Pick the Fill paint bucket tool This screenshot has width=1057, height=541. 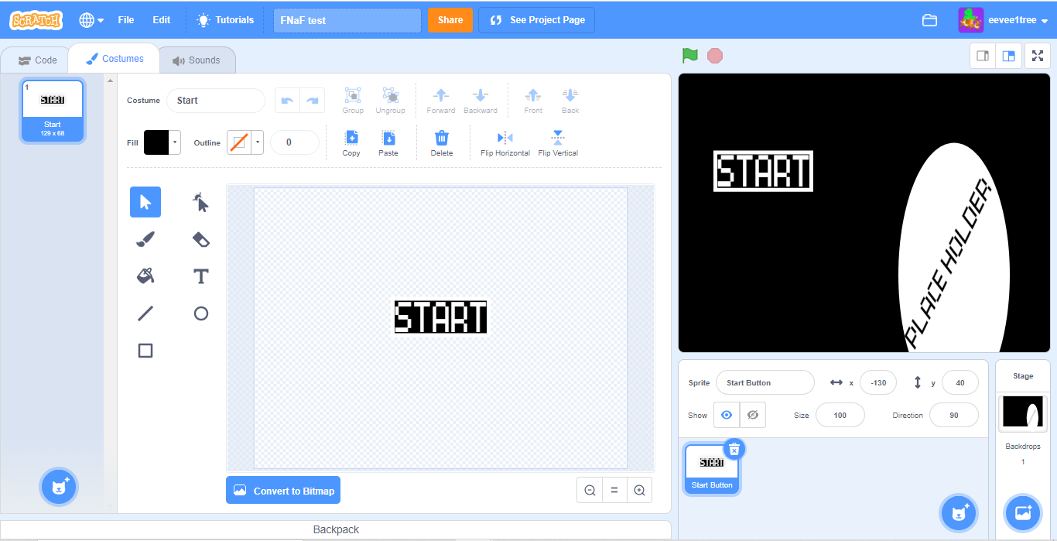click(x=145, y=276)
